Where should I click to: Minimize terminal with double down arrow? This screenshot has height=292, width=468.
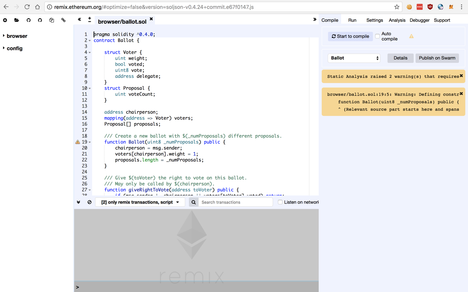click(x=79, y=202)
